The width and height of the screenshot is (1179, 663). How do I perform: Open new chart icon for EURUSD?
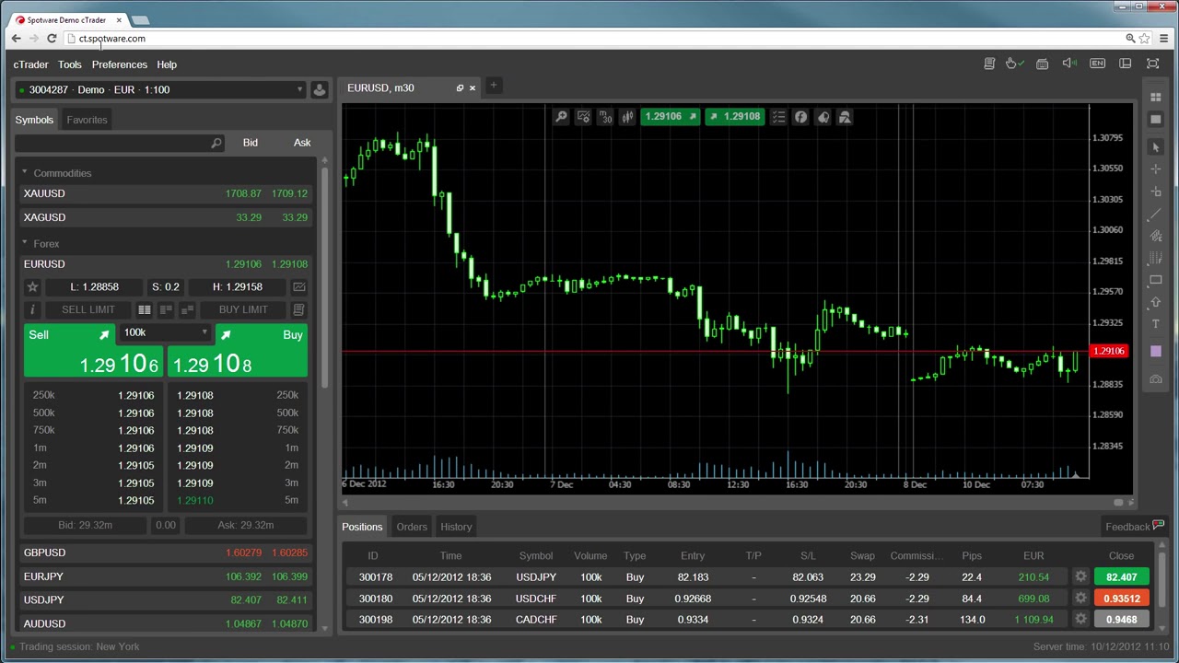(299, 287)
